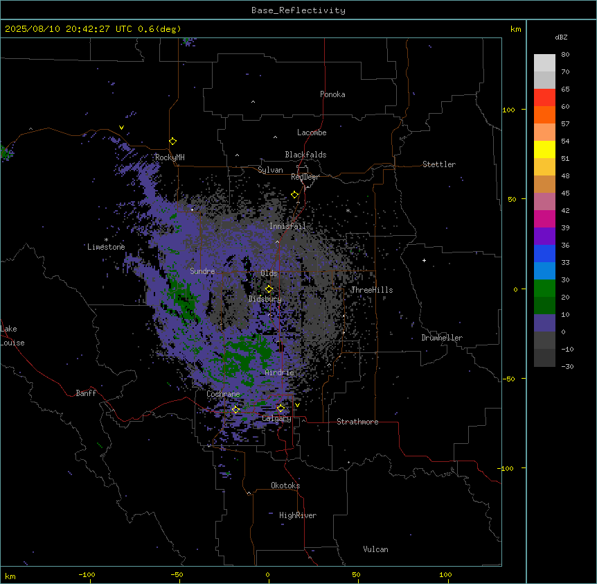Select the 80 value in dBZ legend

[565, 55]
